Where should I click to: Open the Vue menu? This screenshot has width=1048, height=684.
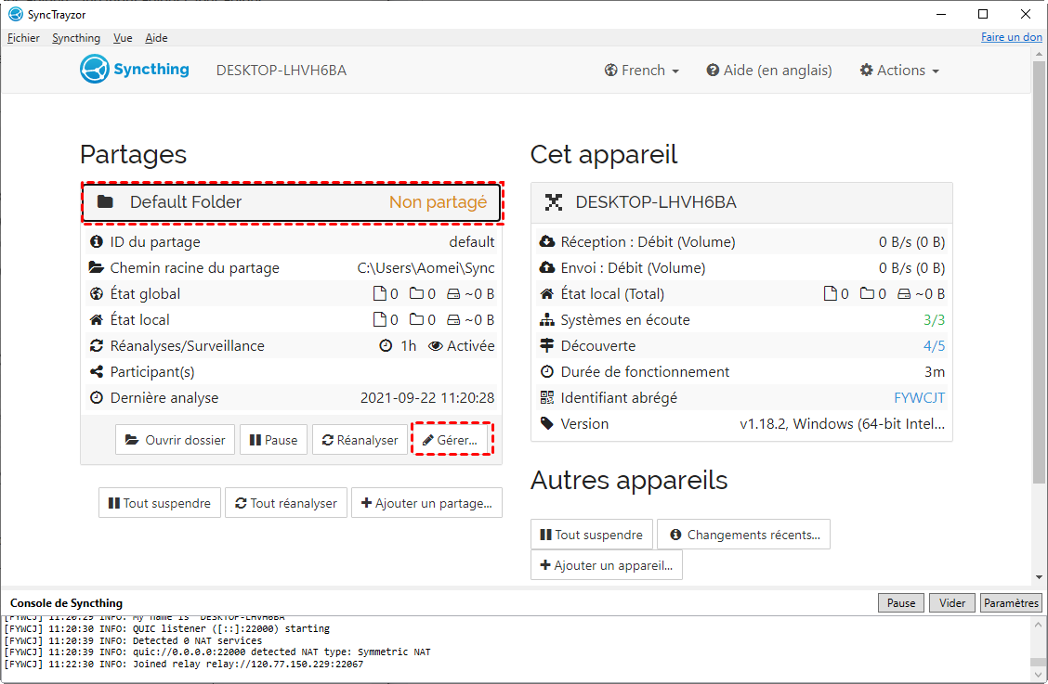click(x=123, y=38)
